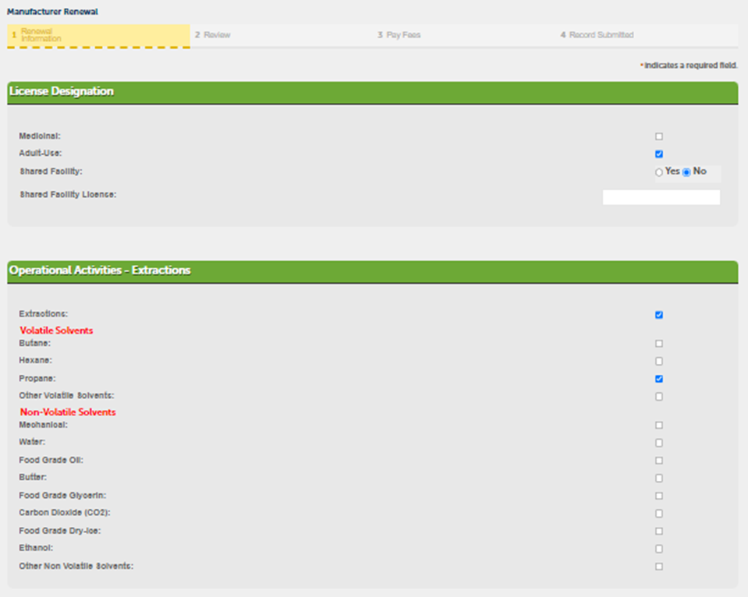Tick the Carbon Dioxide (CO2) checkbox

(659, 514)
